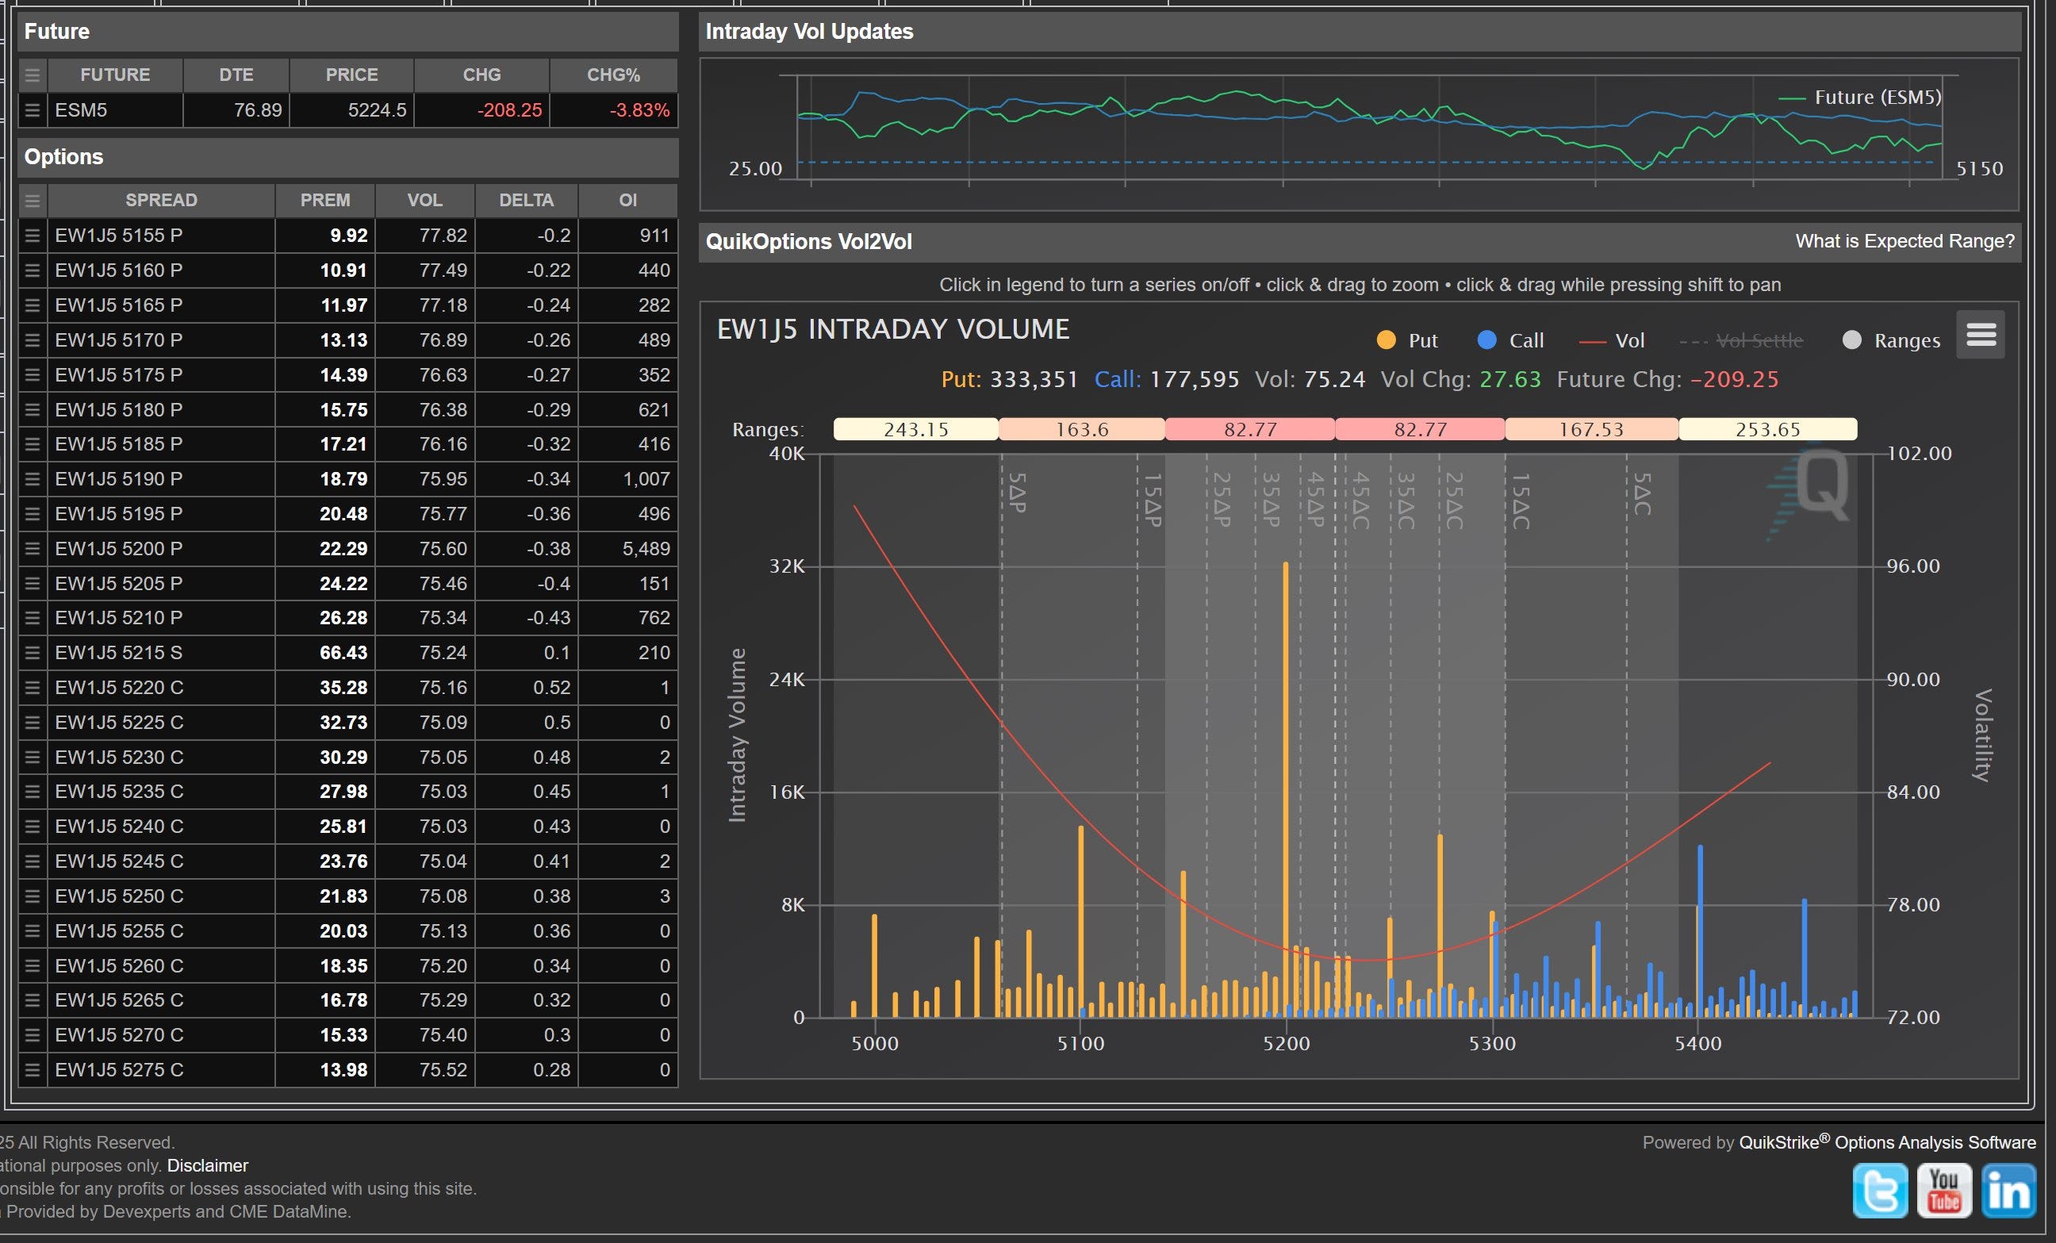The height and width of the screenshot is (1243, 2056).
Task: Open row menu for EW1J5 5170 P
Action: click(x=33, y=340)
